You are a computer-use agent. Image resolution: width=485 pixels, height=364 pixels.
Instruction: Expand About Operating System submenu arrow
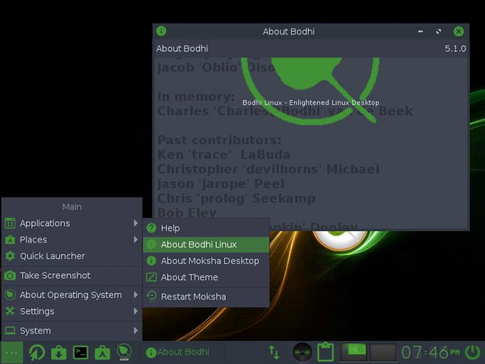pyautogui.click(x=136, y=295)
